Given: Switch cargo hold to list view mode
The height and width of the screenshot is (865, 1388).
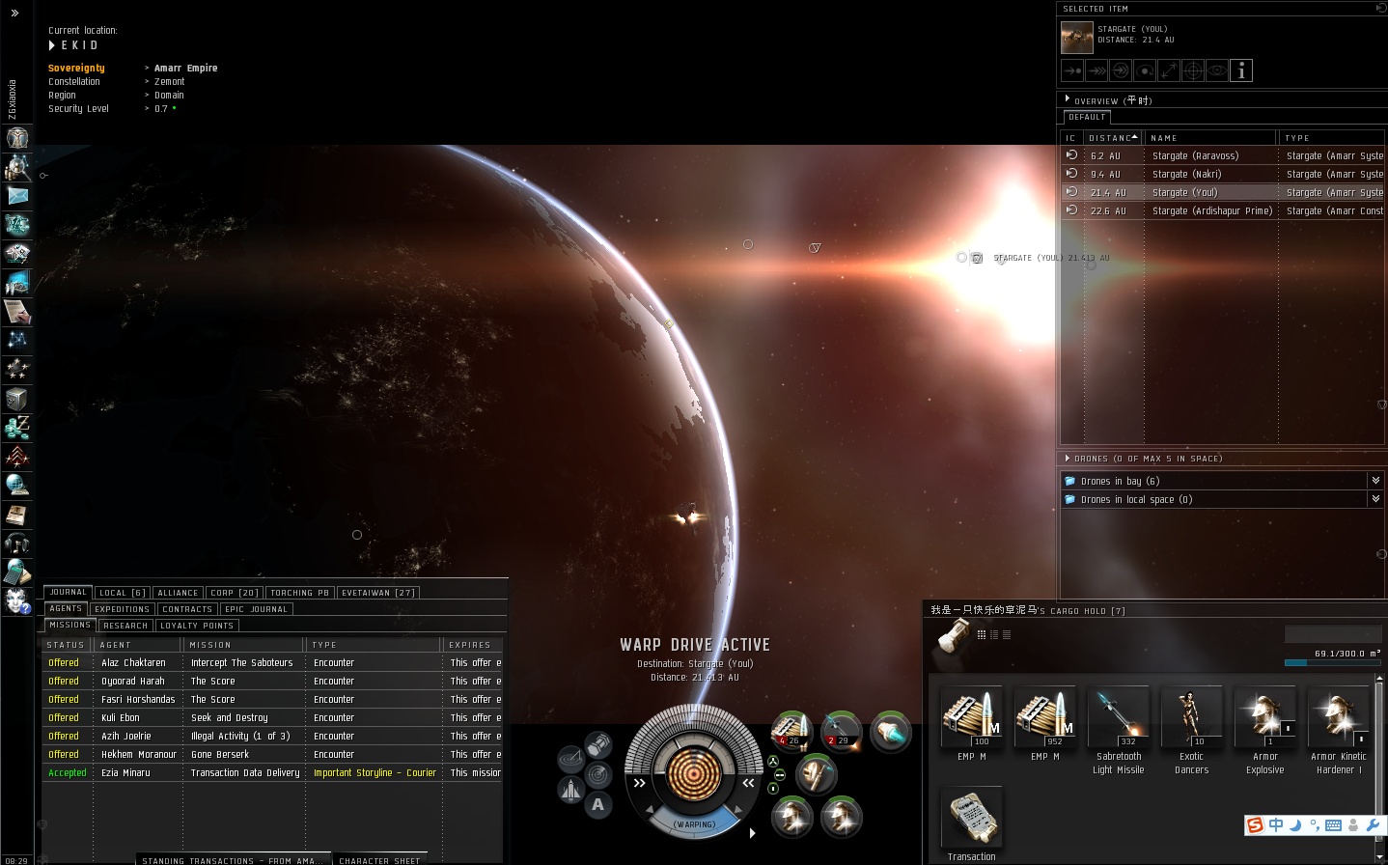Looking at the screenshot, I should pos(1006,634).
